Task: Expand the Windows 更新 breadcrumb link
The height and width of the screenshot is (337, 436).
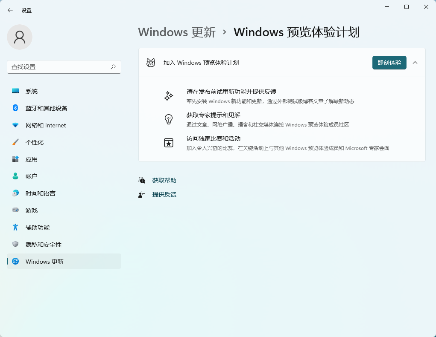Action: coord(177,32)
